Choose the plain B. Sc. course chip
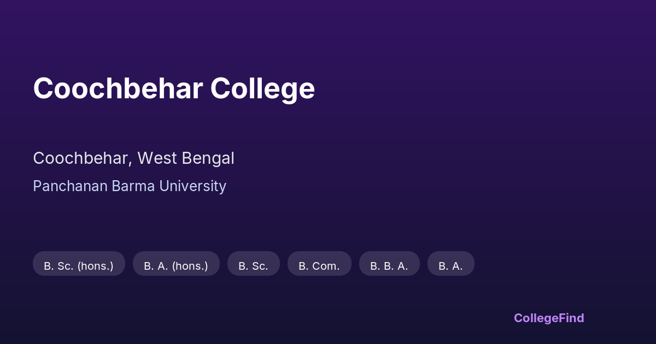The width and height of the screenshot is (656, 344). [x=253, y=266]
